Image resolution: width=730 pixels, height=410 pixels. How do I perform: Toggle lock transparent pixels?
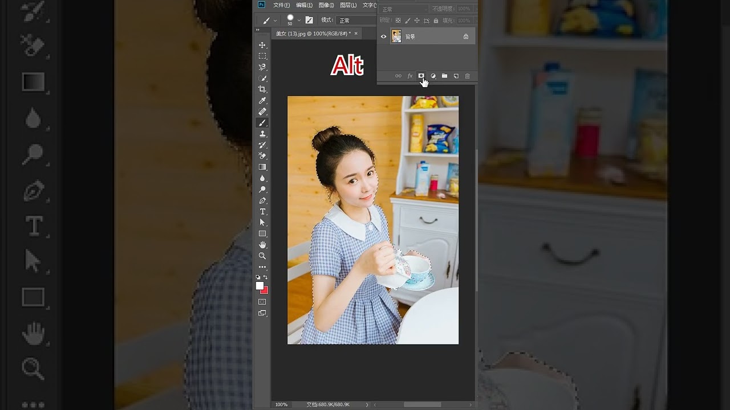(398, 20)
